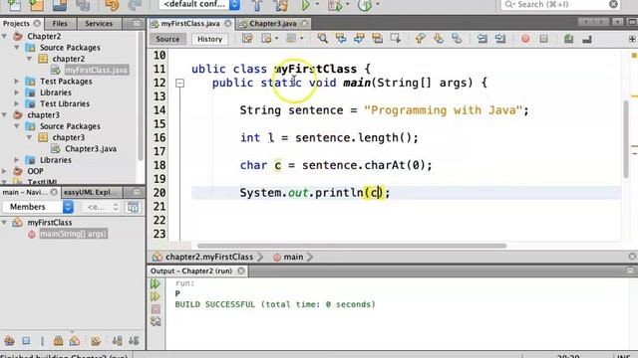Click the Clean and Build Project icon
Screen dimensions: 638x358
pos(281,5)
